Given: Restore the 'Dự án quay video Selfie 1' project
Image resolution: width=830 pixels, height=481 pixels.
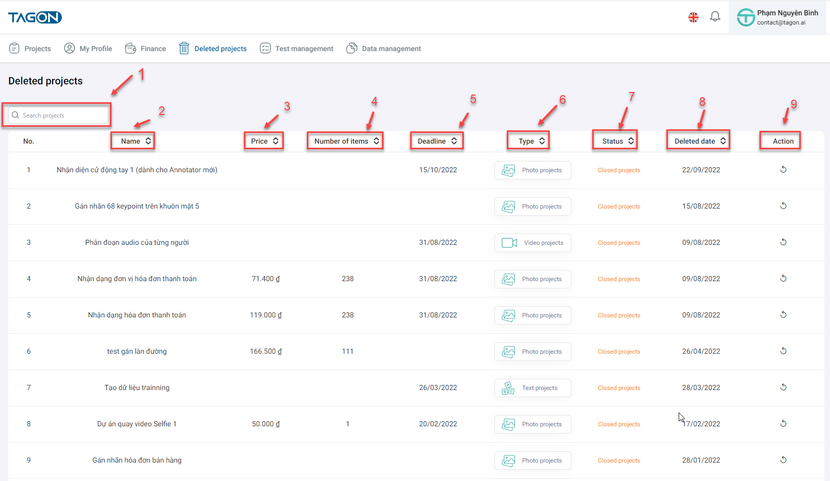Looking at the screenshot, I should click(x=783, y=424).
